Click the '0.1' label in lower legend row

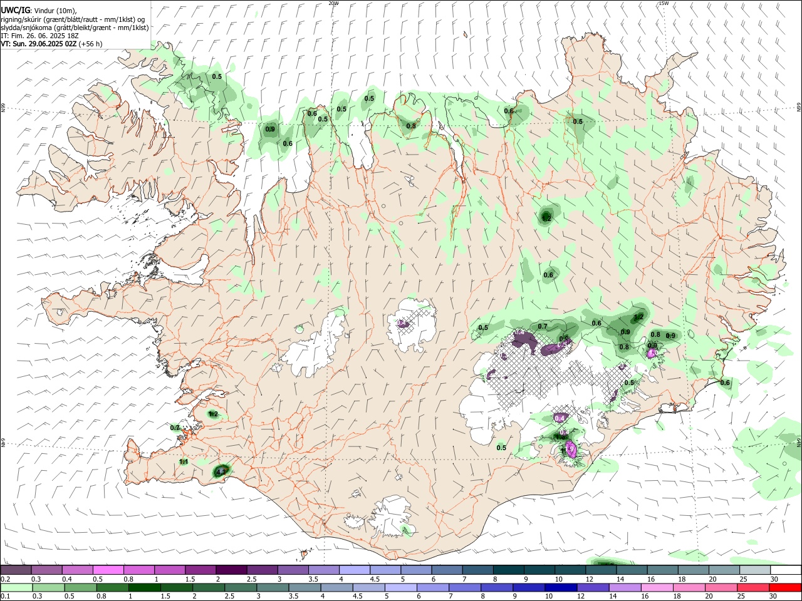[x=5, y=597]
